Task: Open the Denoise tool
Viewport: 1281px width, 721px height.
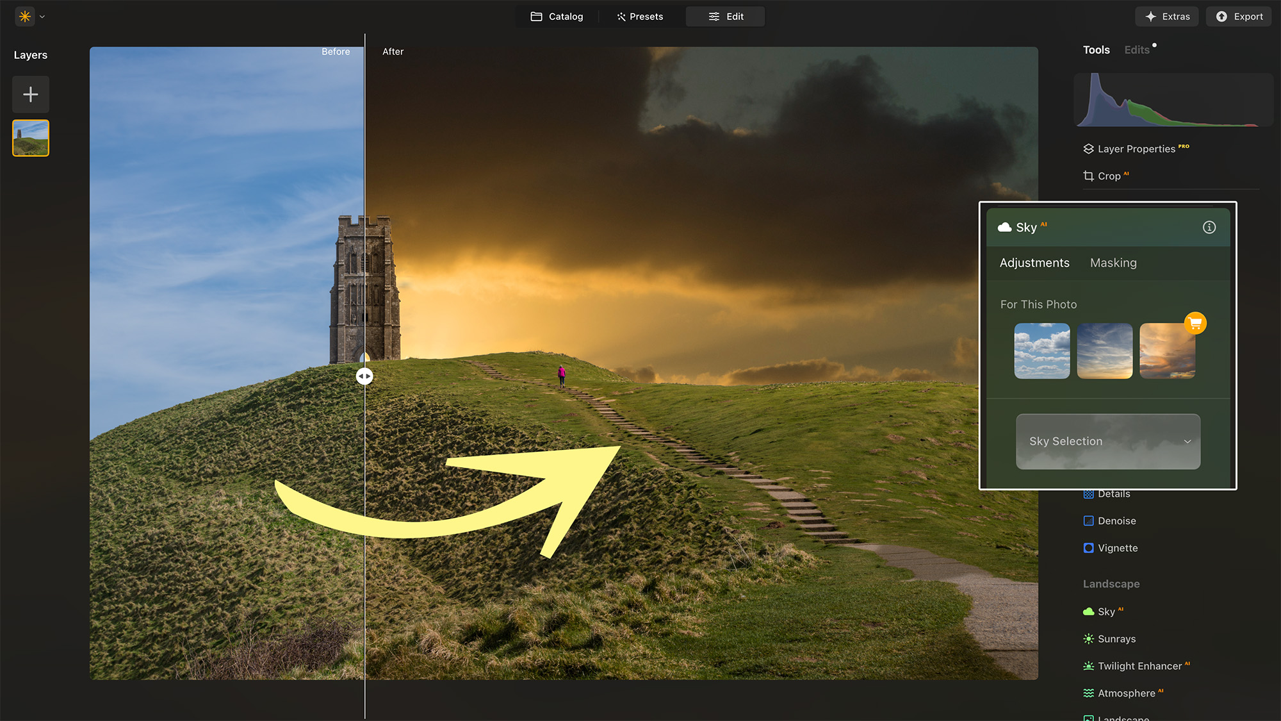Action: (1110, 521)
